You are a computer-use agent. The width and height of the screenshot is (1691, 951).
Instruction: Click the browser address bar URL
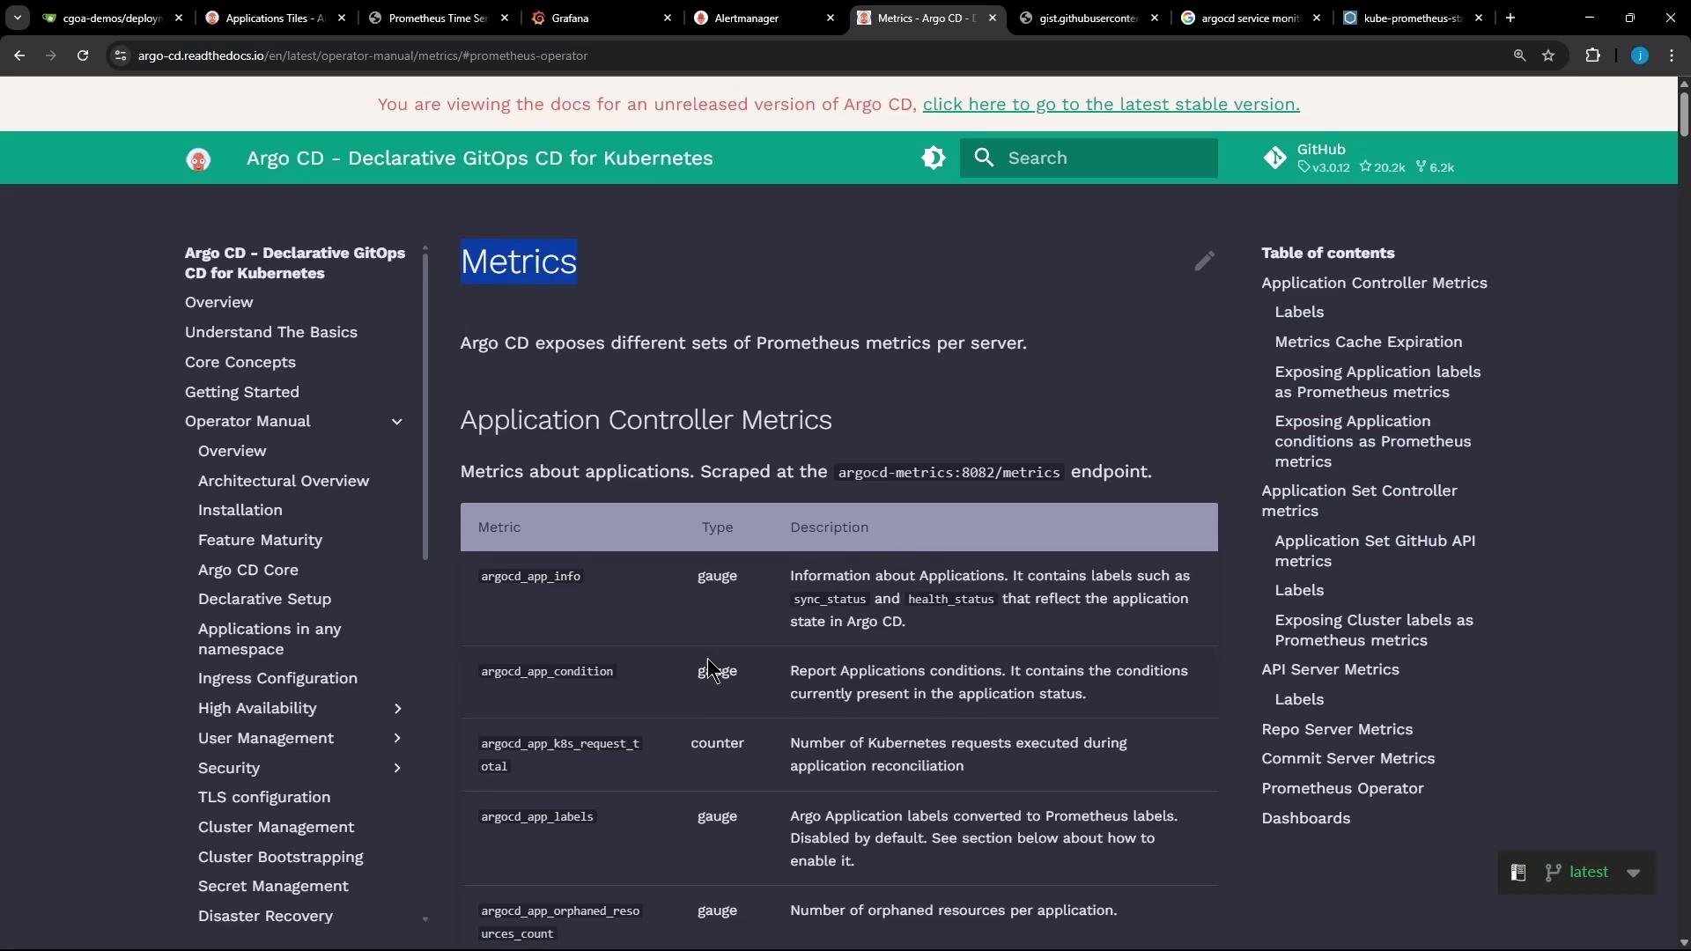363,55
